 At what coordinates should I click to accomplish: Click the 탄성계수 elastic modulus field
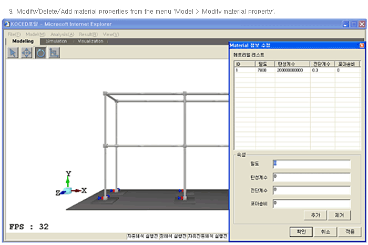click(x=311, y=177)
